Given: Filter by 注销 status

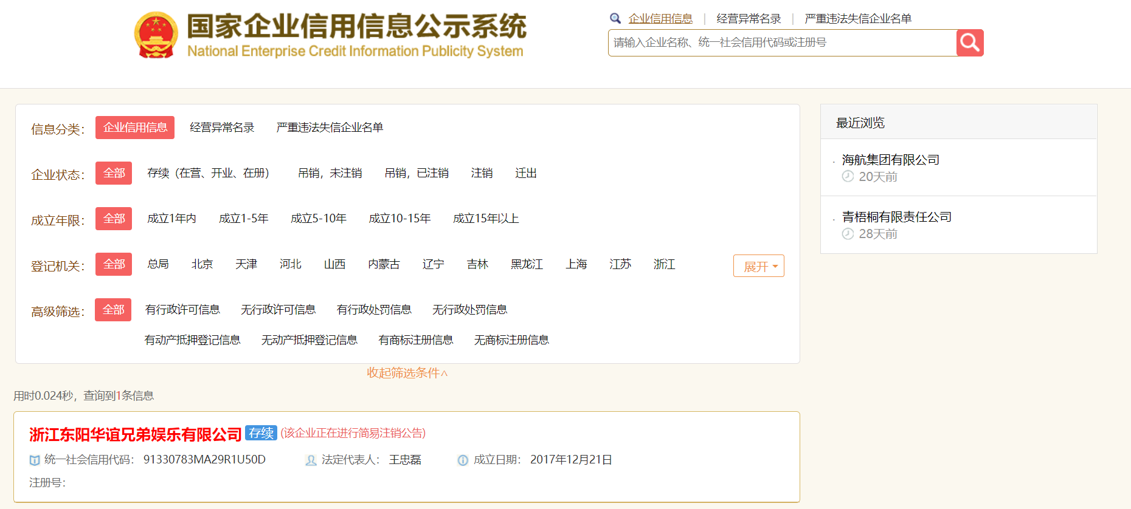Looking at the screenshot, I should pos(482,173).
